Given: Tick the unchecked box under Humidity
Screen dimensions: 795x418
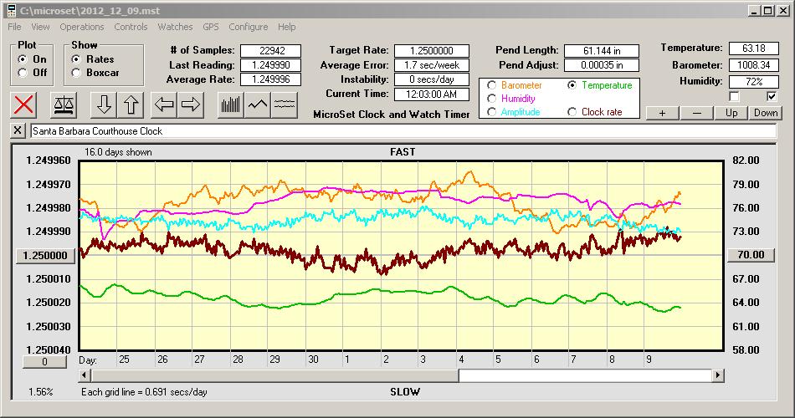Looking at the screenshot, I should tap(735, 96).
